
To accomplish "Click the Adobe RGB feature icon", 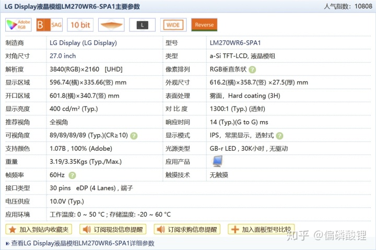I will 18,25.
